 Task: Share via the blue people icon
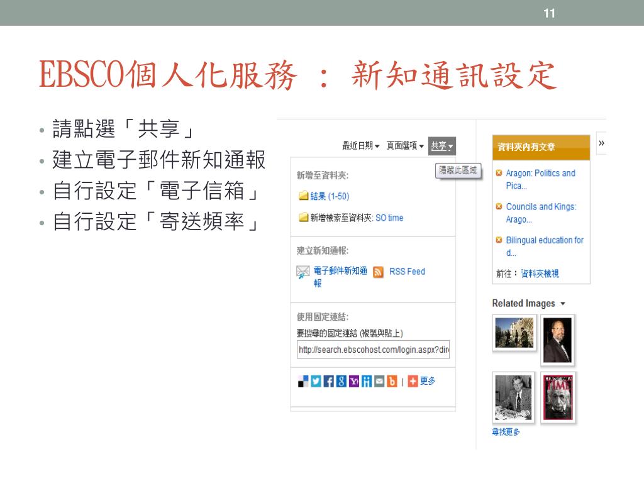pyautogui.click(x=367, y=382)
